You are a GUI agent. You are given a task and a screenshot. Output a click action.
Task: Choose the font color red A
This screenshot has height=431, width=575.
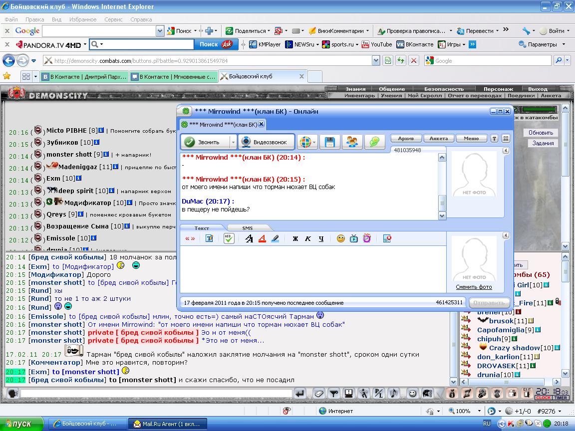(x=262, y=238)
